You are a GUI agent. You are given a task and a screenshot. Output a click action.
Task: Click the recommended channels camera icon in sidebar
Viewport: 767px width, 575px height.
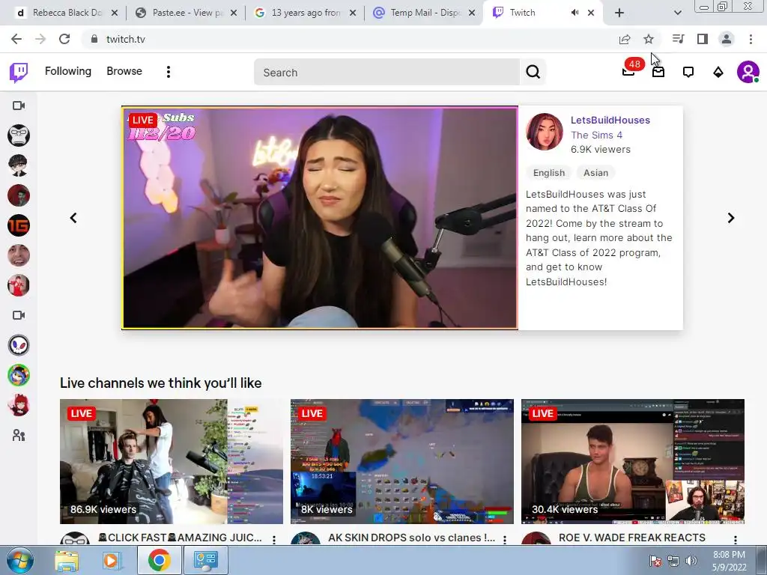[19, 315]
